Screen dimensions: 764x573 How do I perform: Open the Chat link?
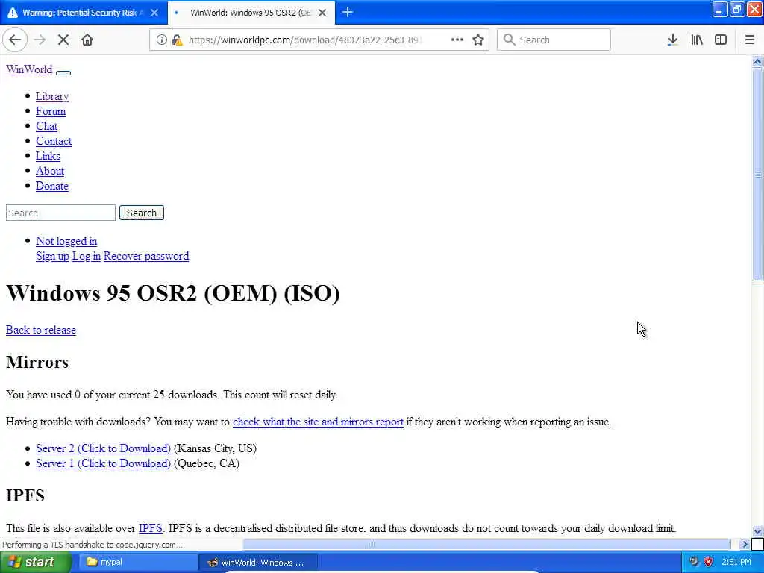[47, 126]
